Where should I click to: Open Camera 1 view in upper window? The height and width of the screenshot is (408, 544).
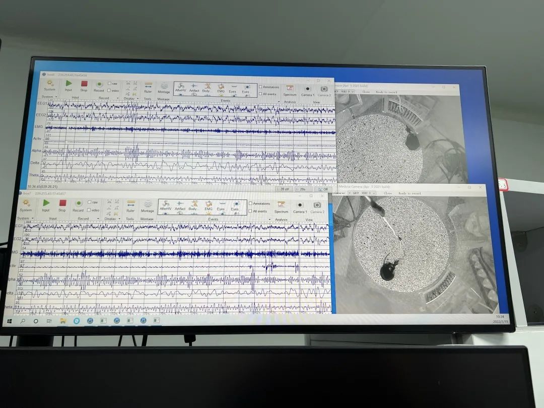307,91
